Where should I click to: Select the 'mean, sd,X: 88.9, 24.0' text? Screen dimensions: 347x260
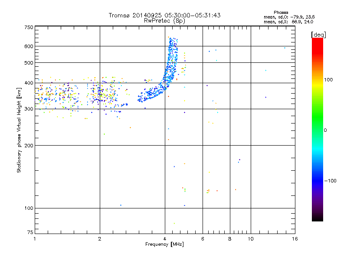(288, 22)
